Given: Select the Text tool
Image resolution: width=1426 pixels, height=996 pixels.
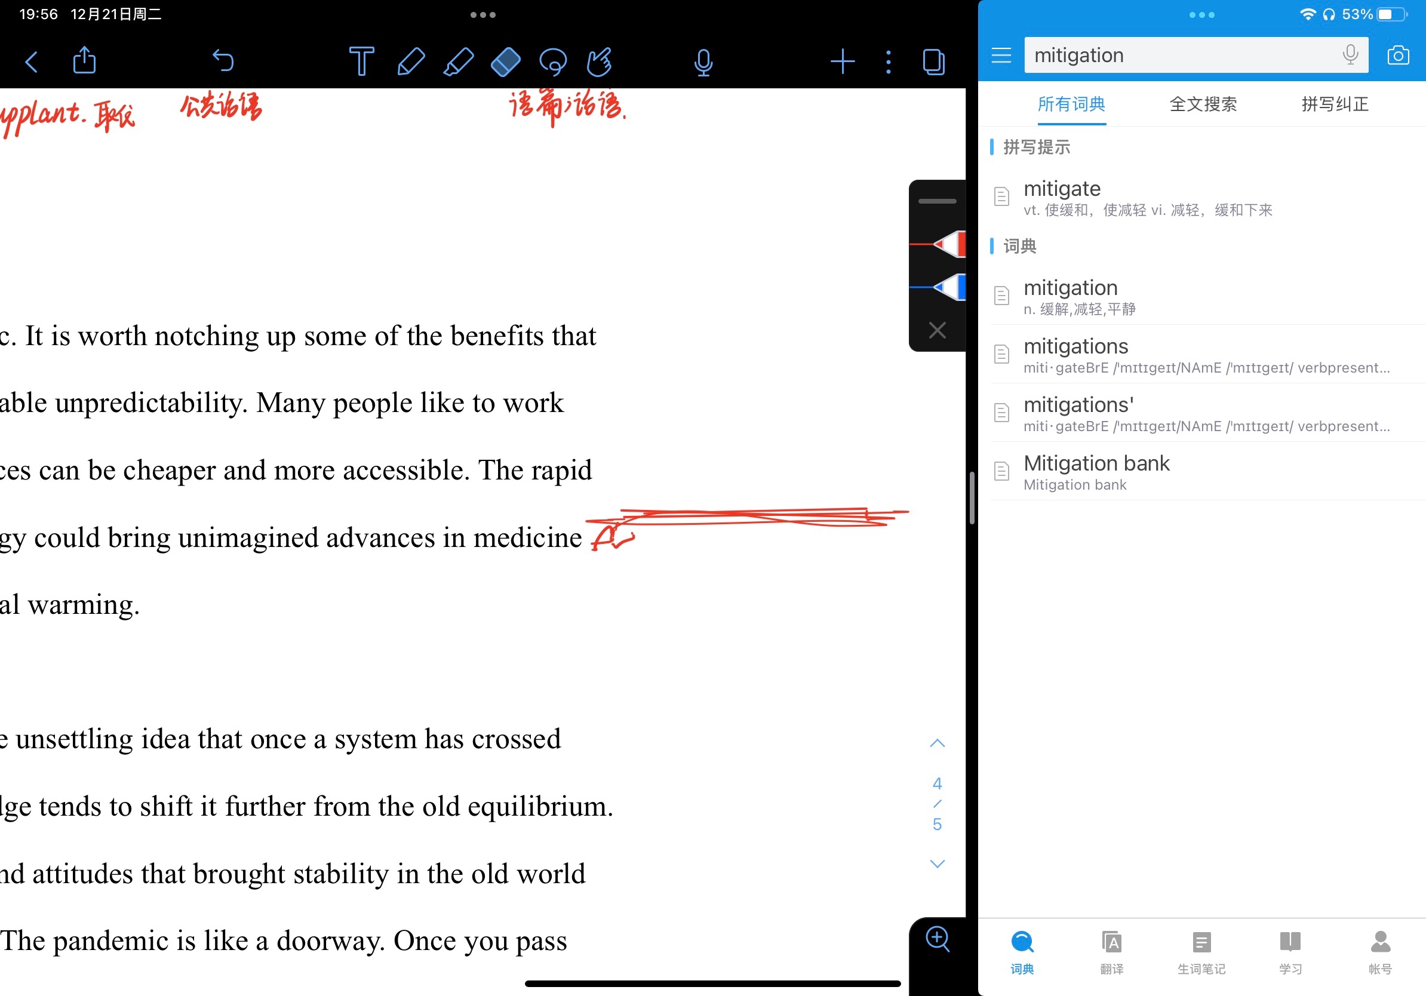Looking at the screenshot, I should 361,62.
